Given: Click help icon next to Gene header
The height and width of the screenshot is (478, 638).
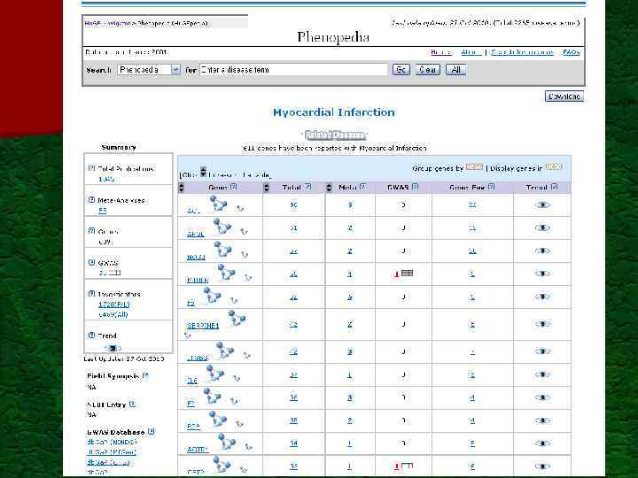Looking at the screenshot, I should (234, 187).
